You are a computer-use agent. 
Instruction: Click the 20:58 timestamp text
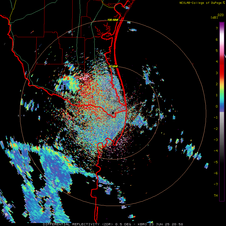[x=177, y=224]
